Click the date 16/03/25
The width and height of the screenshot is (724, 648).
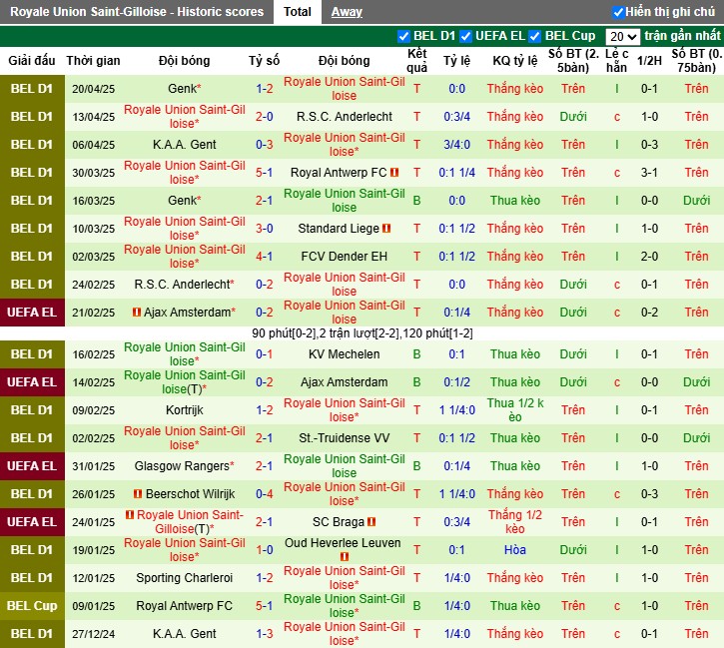tap(93, 201)
